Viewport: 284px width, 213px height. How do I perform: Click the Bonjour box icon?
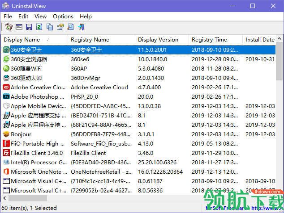pos(6,134)
